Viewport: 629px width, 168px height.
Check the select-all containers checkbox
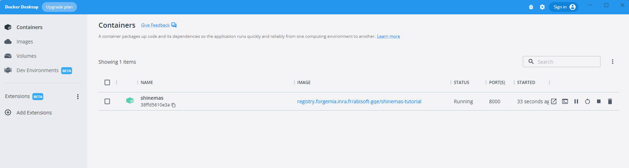(107, 83)
